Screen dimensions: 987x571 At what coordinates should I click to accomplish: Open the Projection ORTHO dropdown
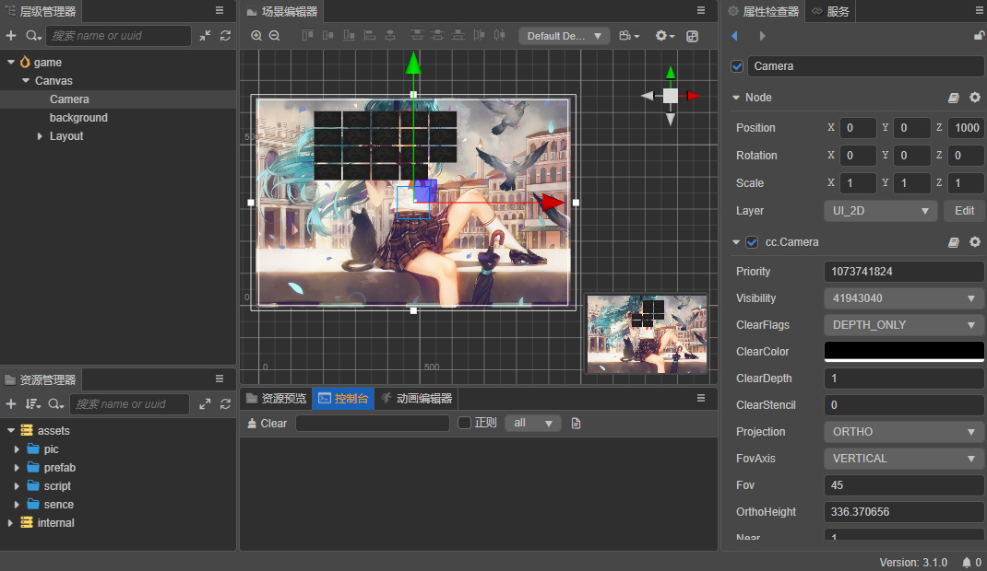[903, 432]
